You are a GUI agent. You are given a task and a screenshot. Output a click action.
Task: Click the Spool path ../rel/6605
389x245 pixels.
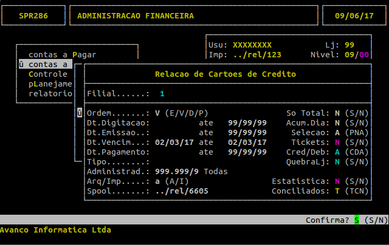pyautogui.click(x=181, y=191)
